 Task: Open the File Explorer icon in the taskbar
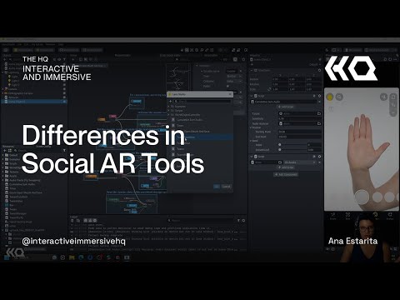(x=72, y=257)
